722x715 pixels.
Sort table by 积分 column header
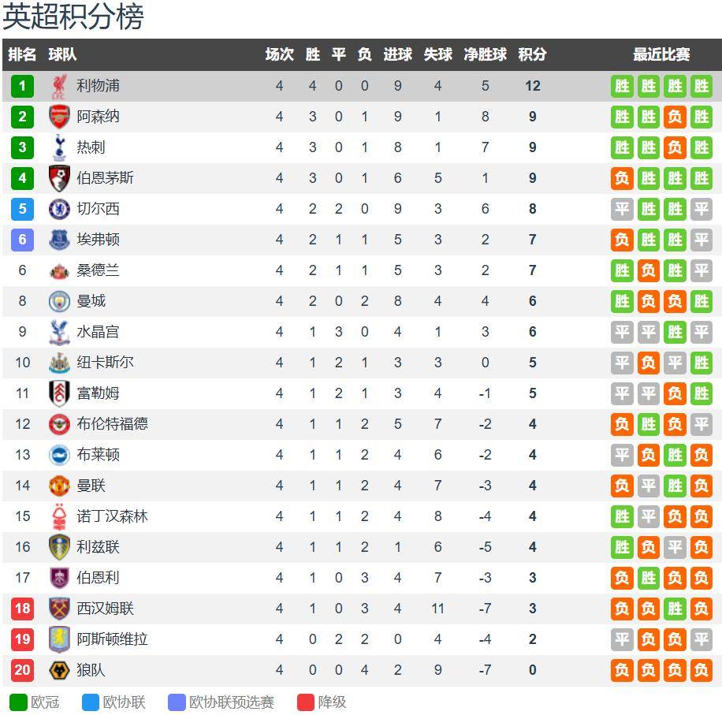(x=532, y=54)
